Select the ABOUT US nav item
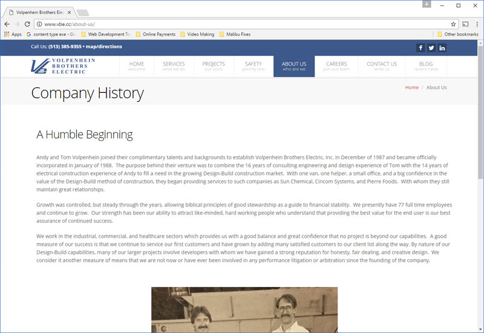The height and width of the screenshot is (333, 484). tap(294, 66)
